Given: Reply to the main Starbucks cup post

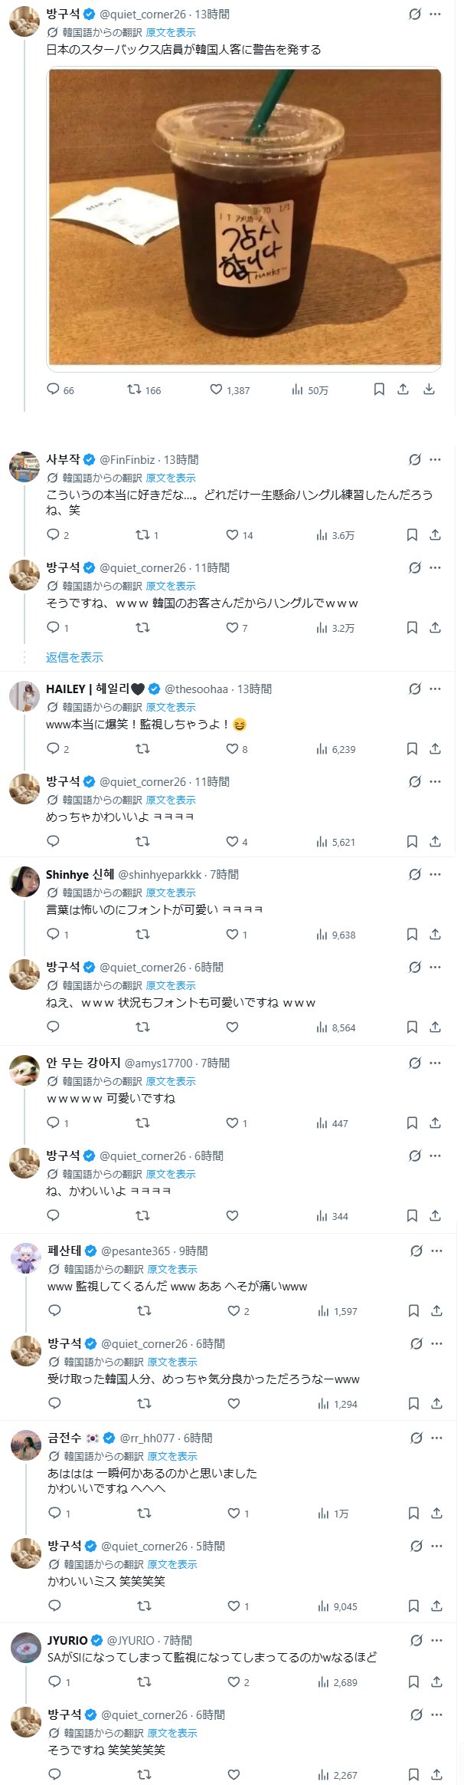Looking at the screenshot, I should click(x=54, y=390).
